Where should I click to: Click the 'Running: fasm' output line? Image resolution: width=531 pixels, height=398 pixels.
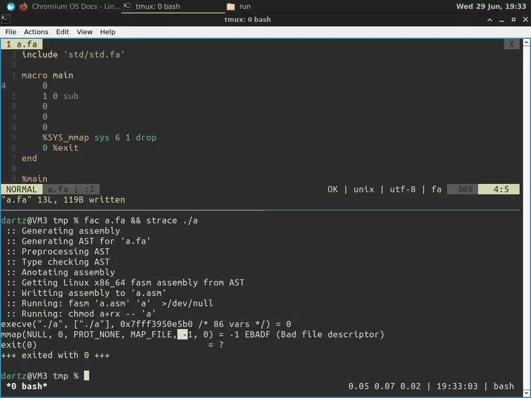click(110, 303)
